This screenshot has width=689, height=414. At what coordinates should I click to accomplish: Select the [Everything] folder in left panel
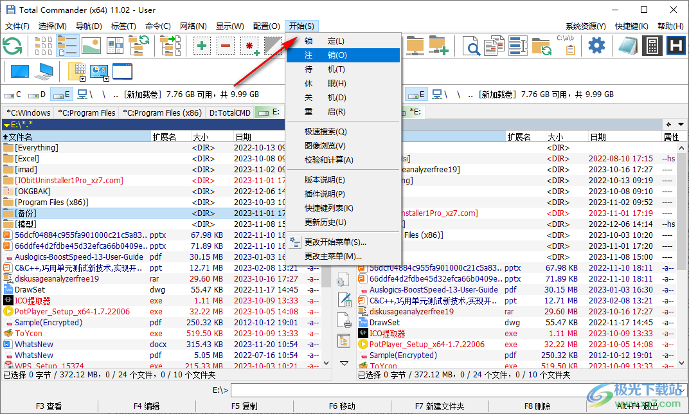point(37,147)
